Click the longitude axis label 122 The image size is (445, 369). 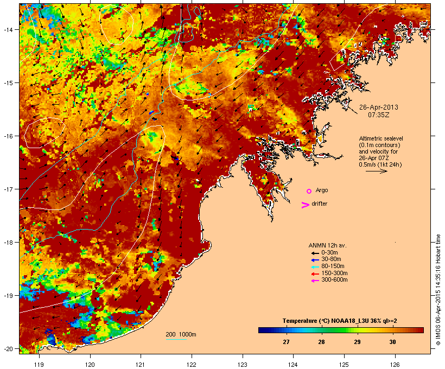click(x=192, y=365)
